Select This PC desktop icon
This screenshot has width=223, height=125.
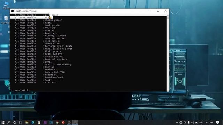[6, 6]
